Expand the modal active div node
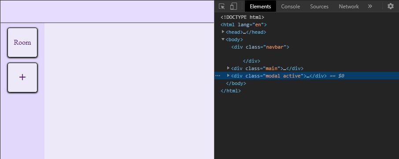 (228, 75)
